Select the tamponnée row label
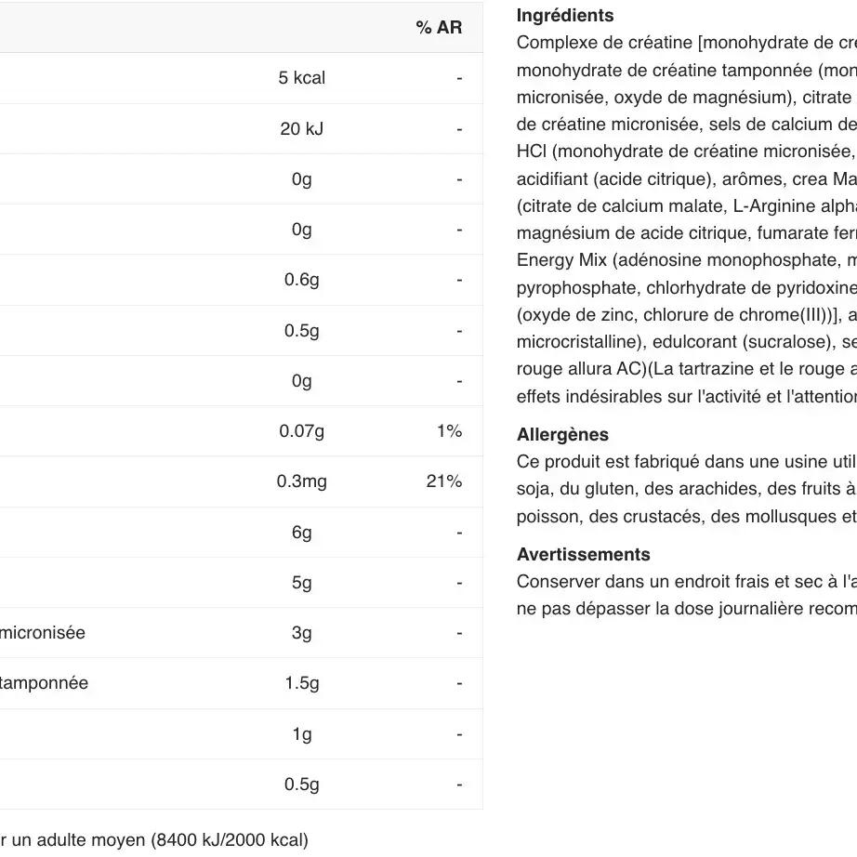Viewport: 857px width, 857px height. 44,683
